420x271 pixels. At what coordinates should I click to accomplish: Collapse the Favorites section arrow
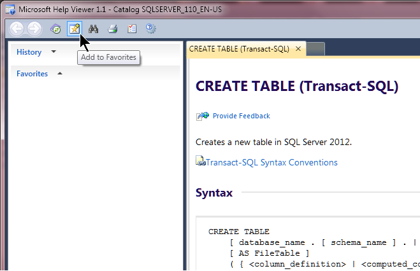pos(60,73)
